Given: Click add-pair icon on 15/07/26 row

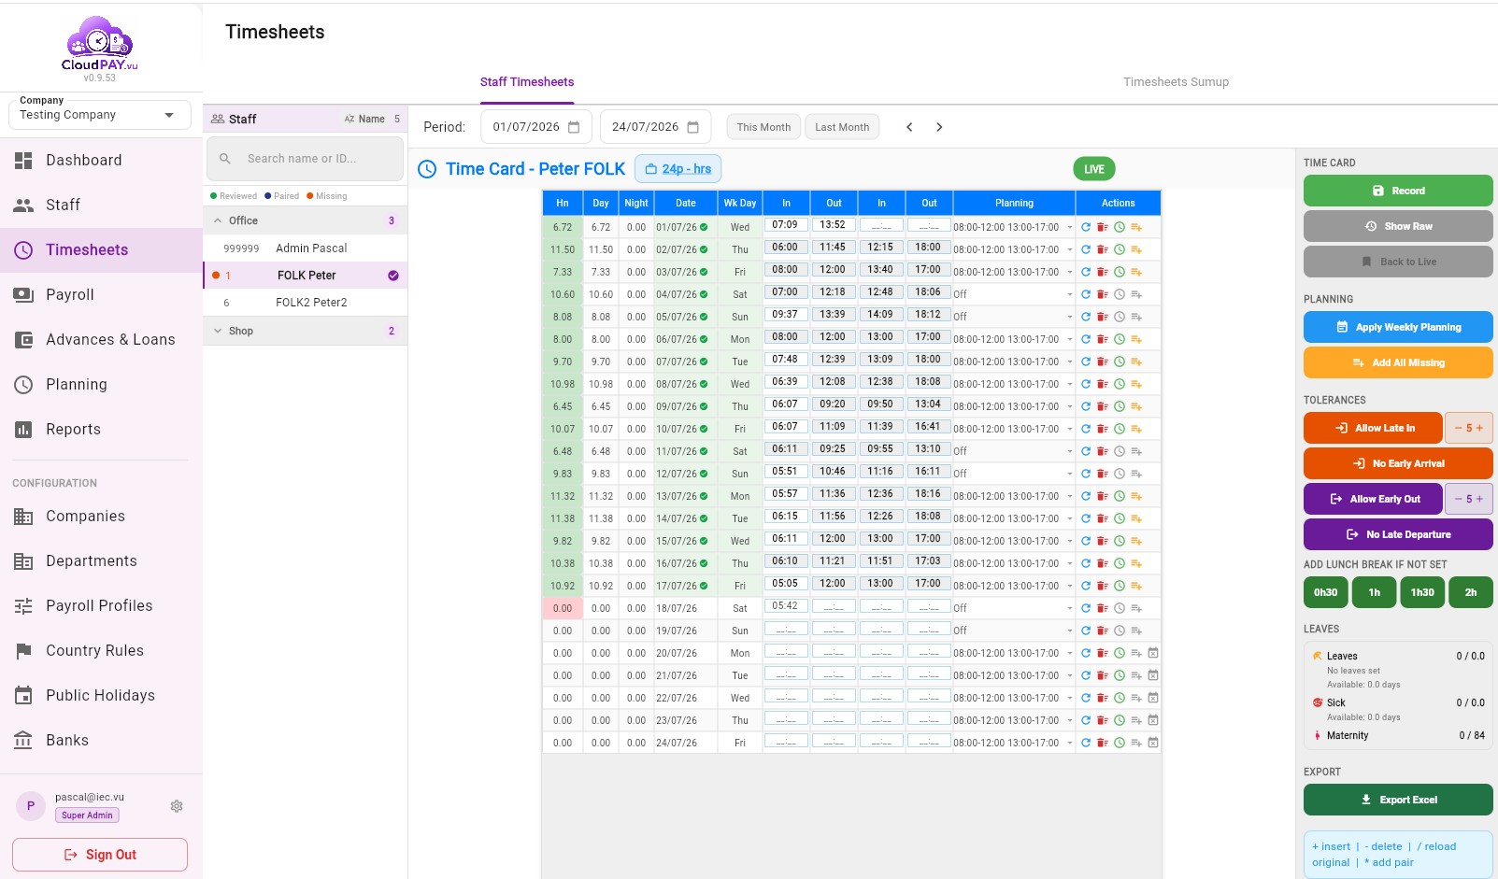Looking at the screenshot, I should click(x=1136, y=541).
